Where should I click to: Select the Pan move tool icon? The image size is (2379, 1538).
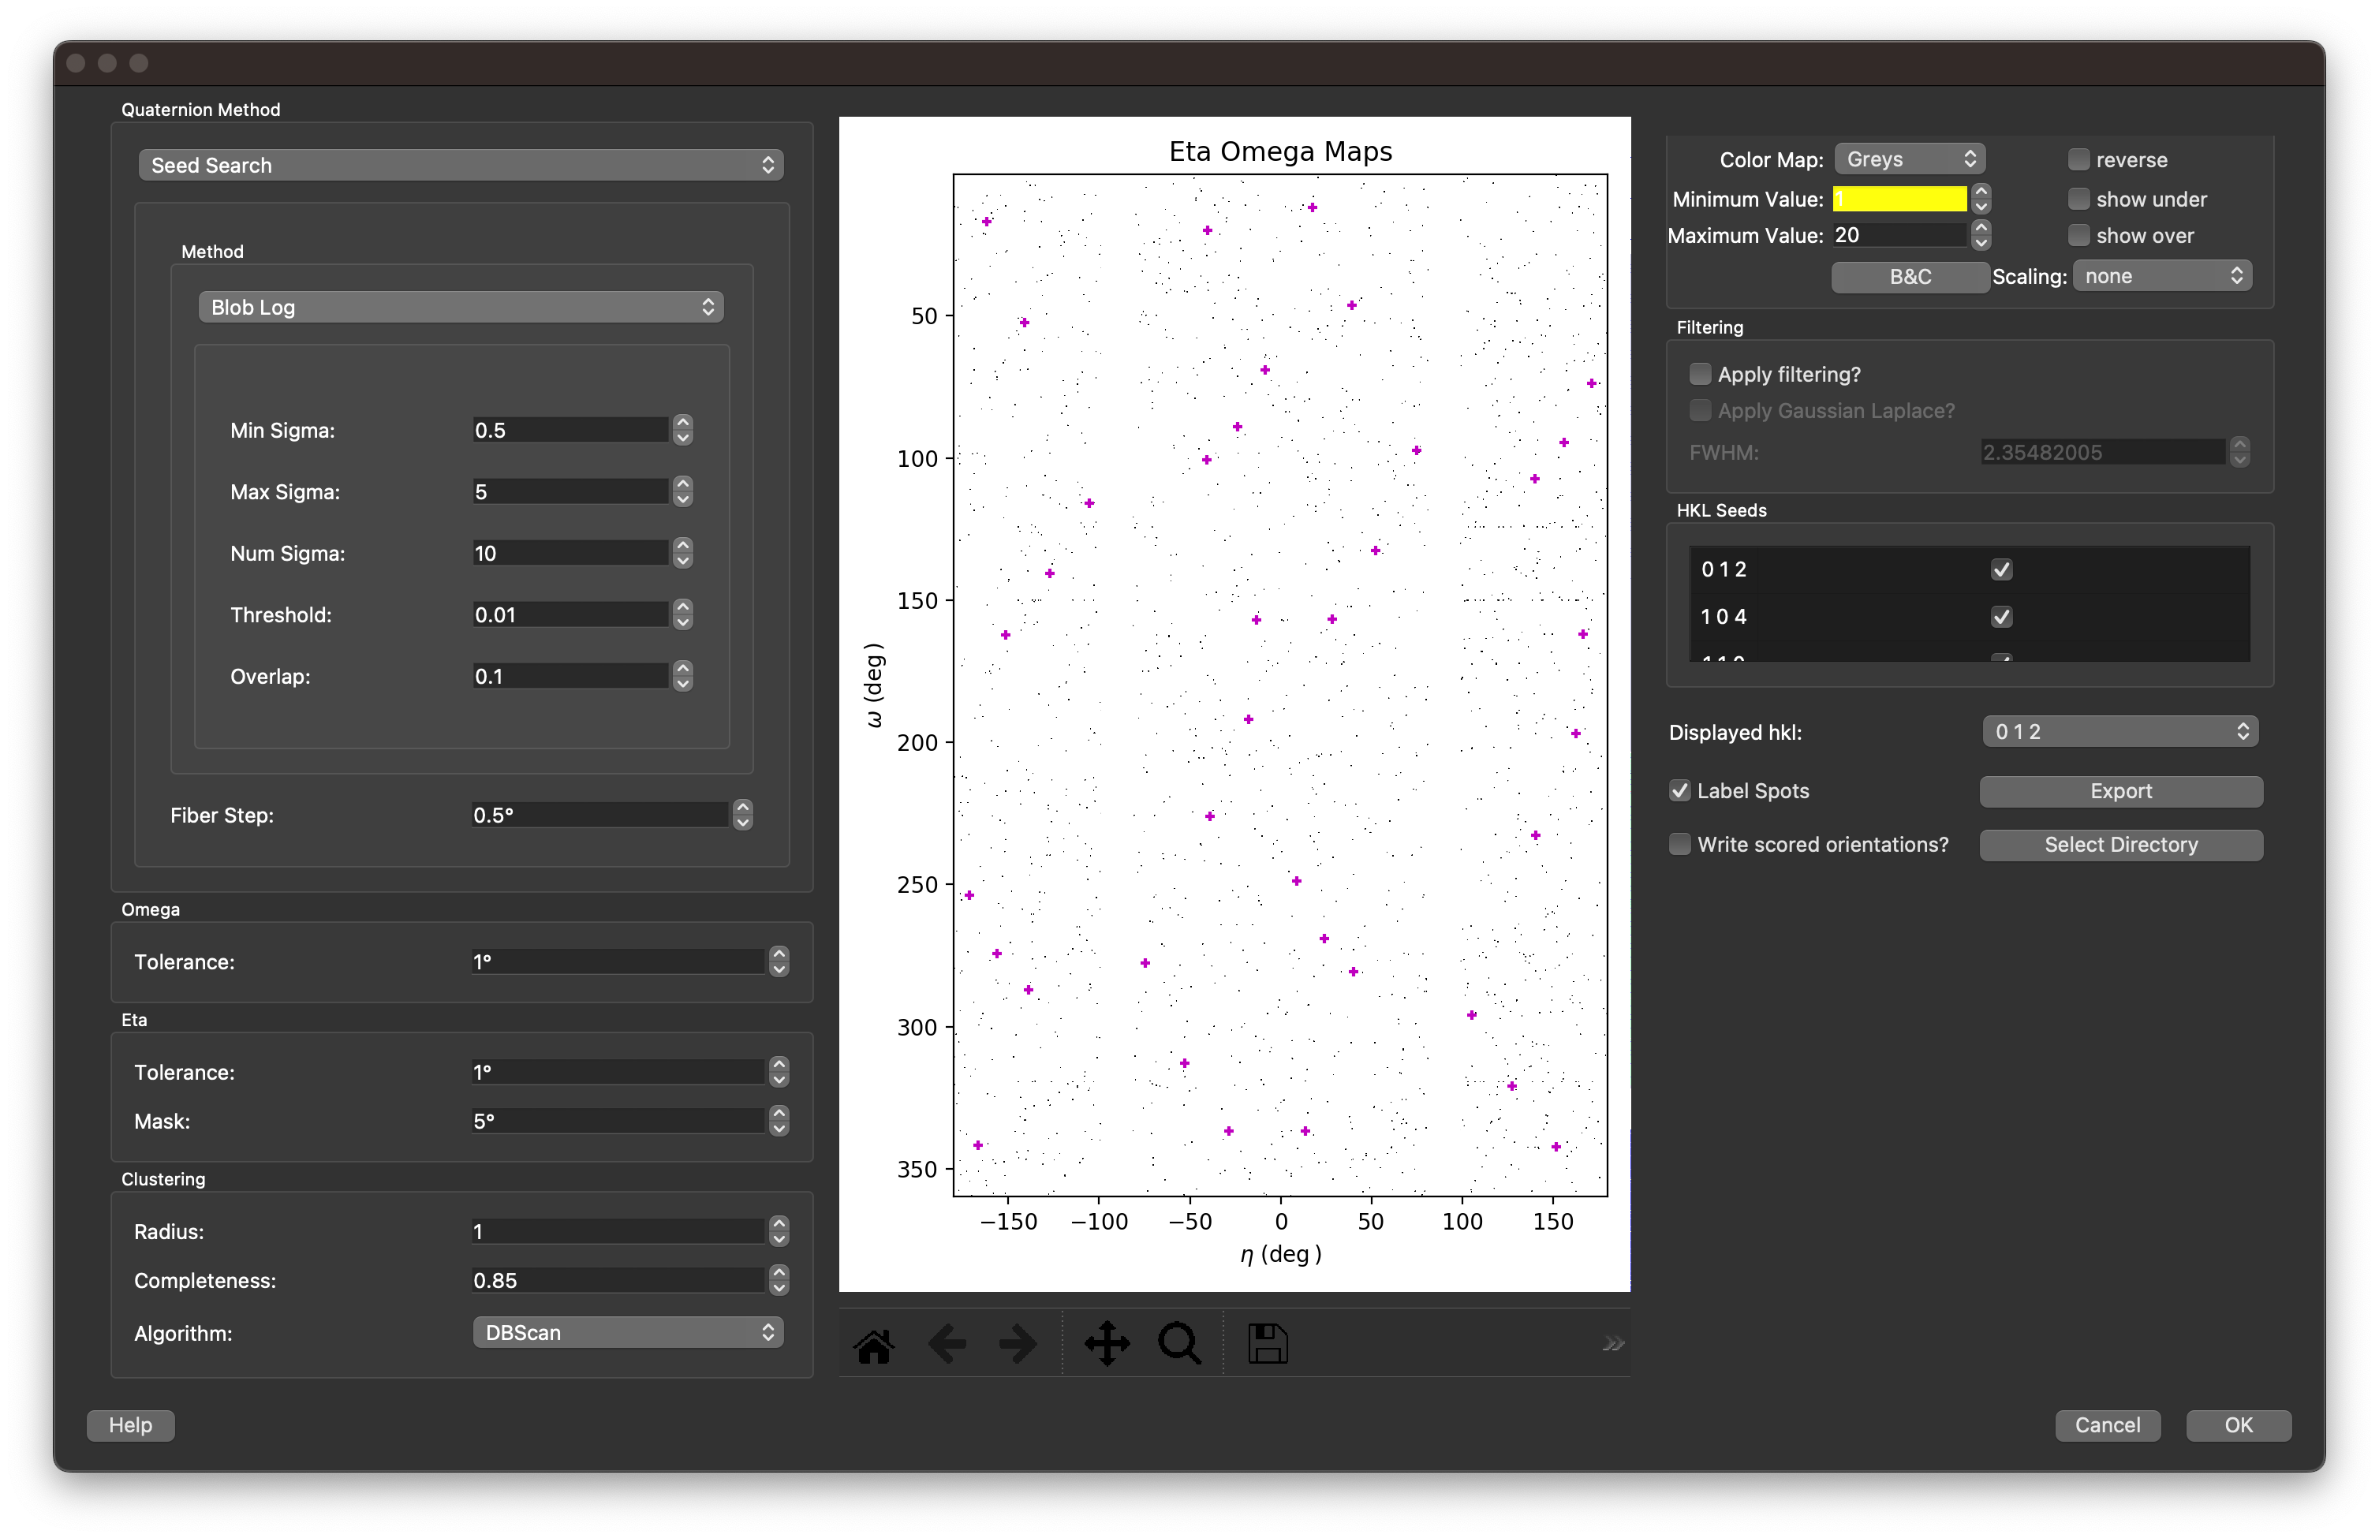coord(1107,1344)
